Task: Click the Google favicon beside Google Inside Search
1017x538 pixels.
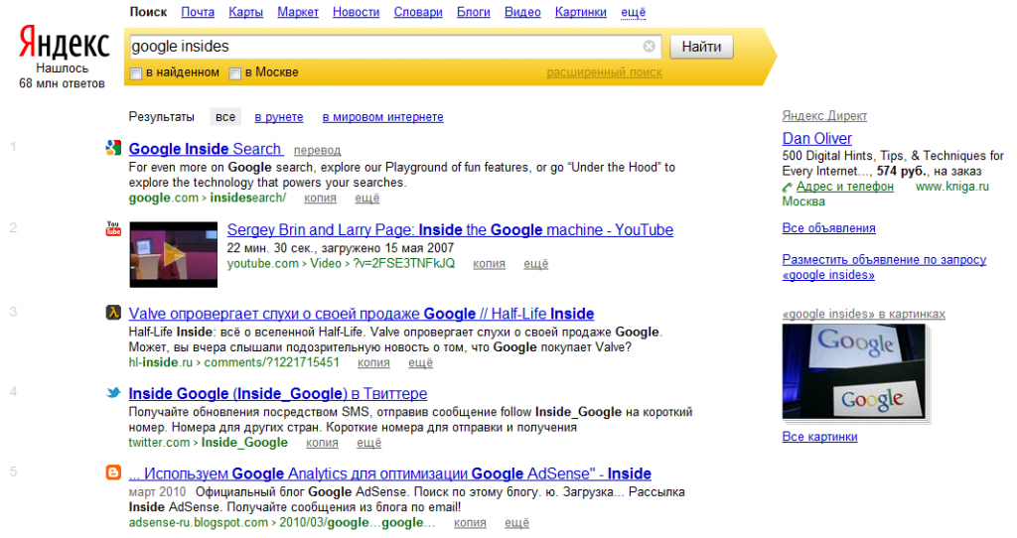Action: (x=113, y=148)
